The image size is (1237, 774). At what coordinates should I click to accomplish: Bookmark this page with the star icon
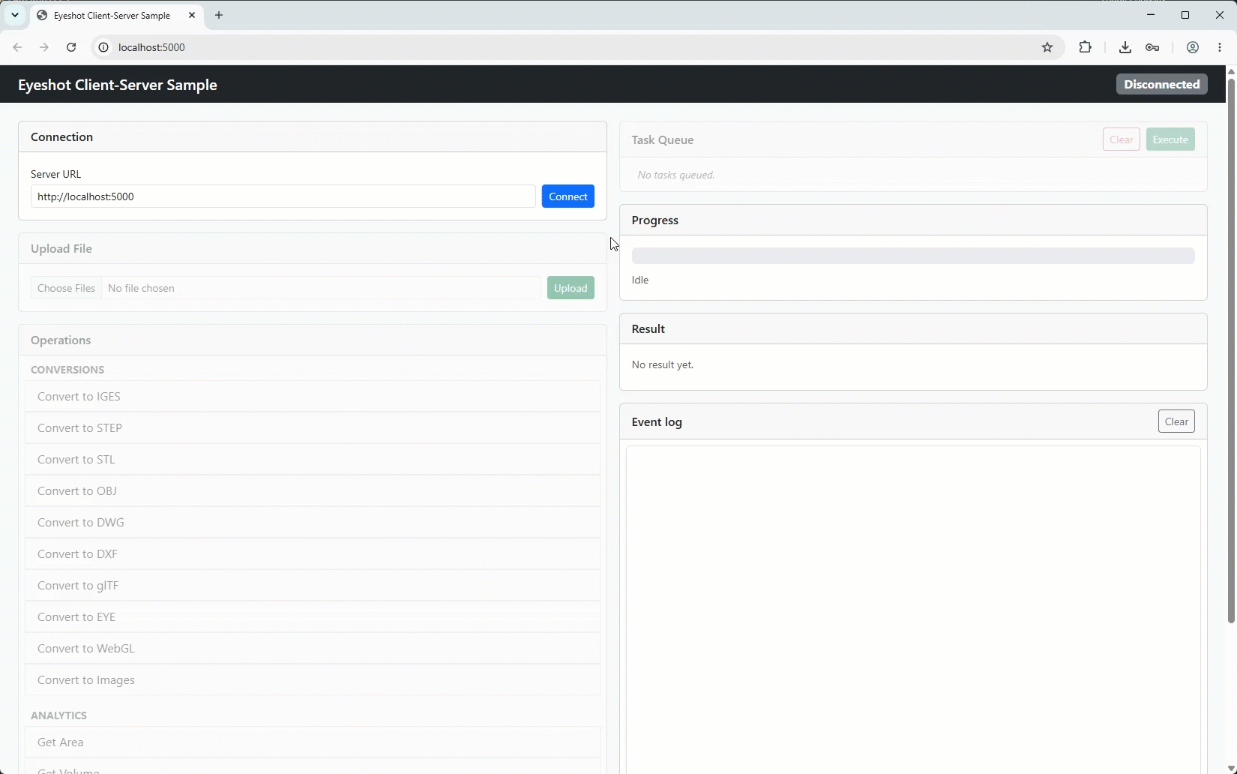tap(1047, 47)
